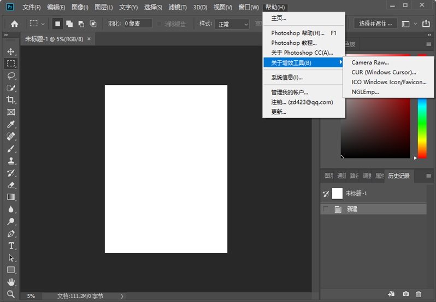Choose Intersect with Selection mode button
This screenshot has height=302, width=436.
coord(93,24)
